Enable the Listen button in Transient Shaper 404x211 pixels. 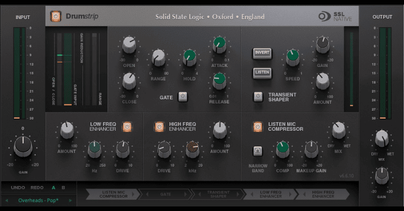pos(262,73)
